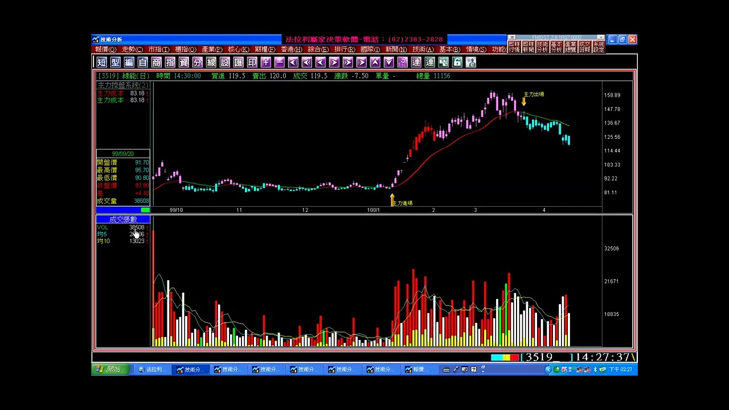Click the last toolbar icon with person
729x410 pixels.
470,63
